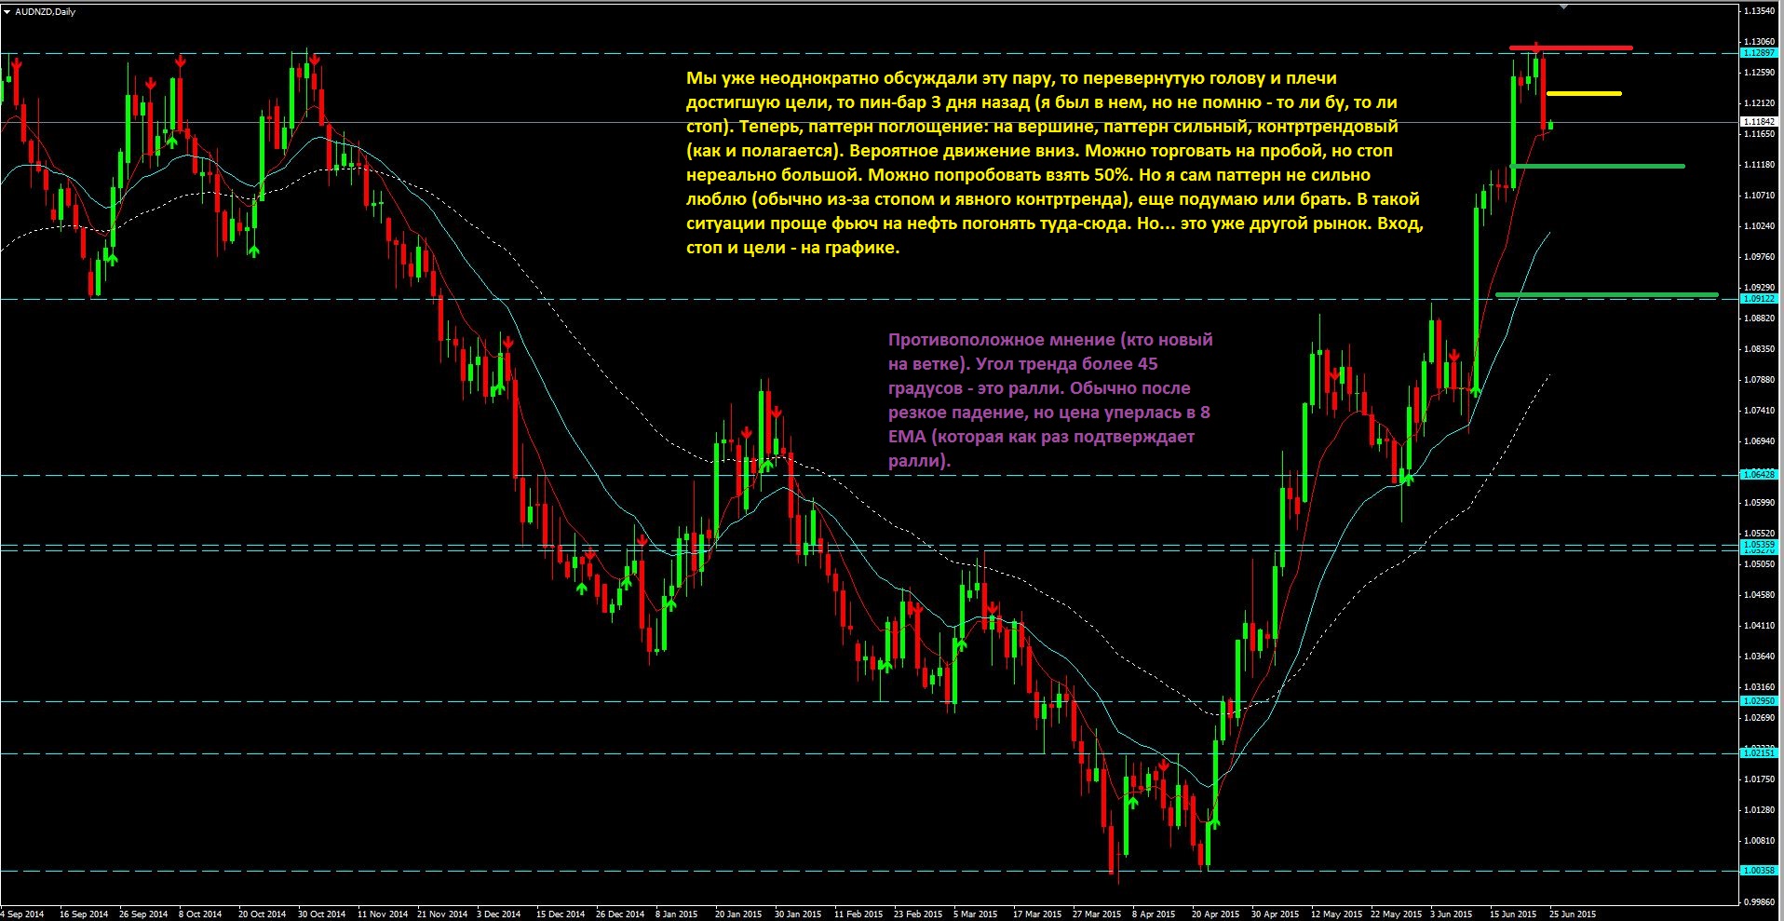Select the red stop-loss line object
Screen dimensions: 1784x921
(x=1571, y=47)
